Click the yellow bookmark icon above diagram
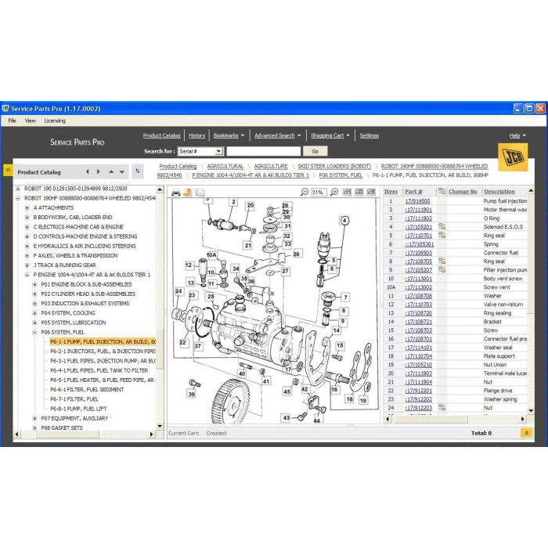The width and height of the screenshot is (548, 548). [x=188, y=193]
